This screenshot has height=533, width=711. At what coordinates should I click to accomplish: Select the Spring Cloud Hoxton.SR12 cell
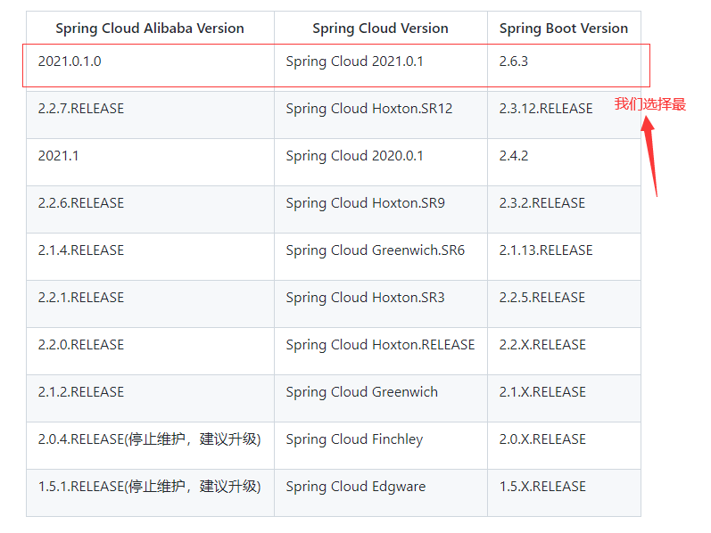click(x=368, y=109)
